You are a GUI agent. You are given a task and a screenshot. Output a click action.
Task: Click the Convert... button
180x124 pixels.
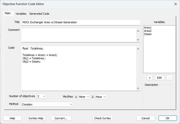click(x=61, y=118)
